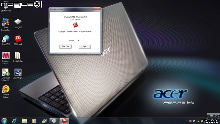Image resolution: width=220 pixels, height=124 pixels.
Task: Open the fifth pinned taskbar program
Action: (44, 121)
